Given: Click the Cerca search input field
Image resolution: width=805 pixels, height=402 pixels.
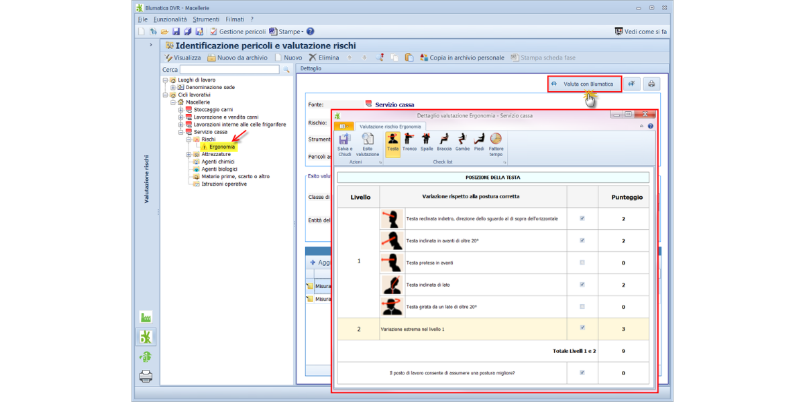Looking at the screenshot, I should click(x=229, y=70).
